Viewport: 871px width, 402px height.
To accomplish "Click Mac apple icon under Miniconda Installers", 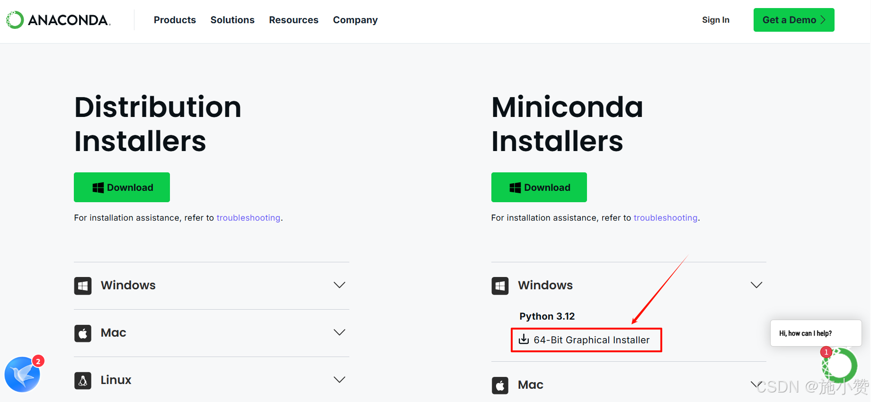I will coord(500,385).
